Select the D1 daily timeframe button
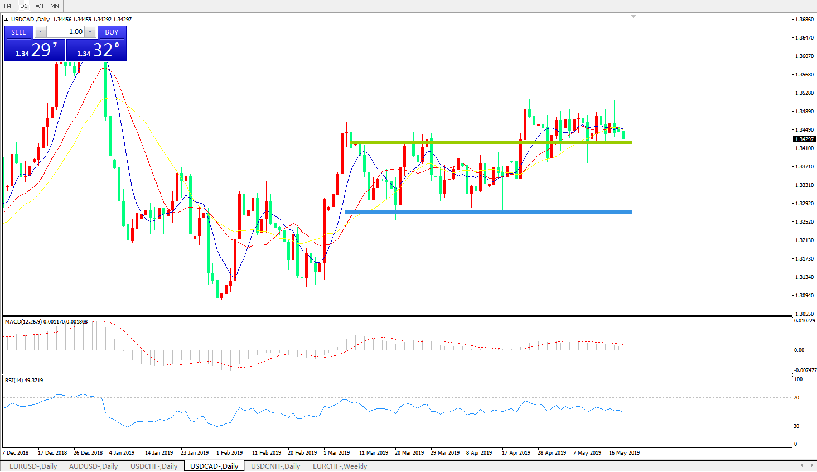 coord(23,6)
